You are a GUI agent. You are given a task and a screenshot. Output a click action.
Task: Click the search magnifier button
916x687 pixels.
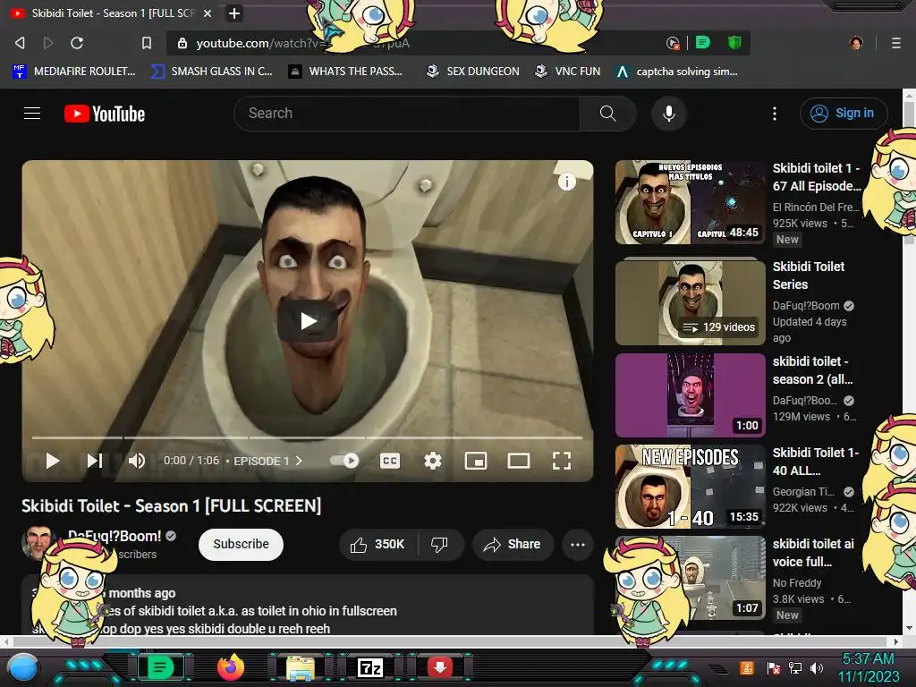point(607,114)
